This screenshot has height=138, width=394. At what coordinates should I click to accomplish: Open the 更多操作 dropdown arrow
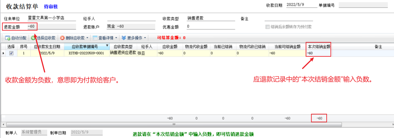[x=145, y=38]
